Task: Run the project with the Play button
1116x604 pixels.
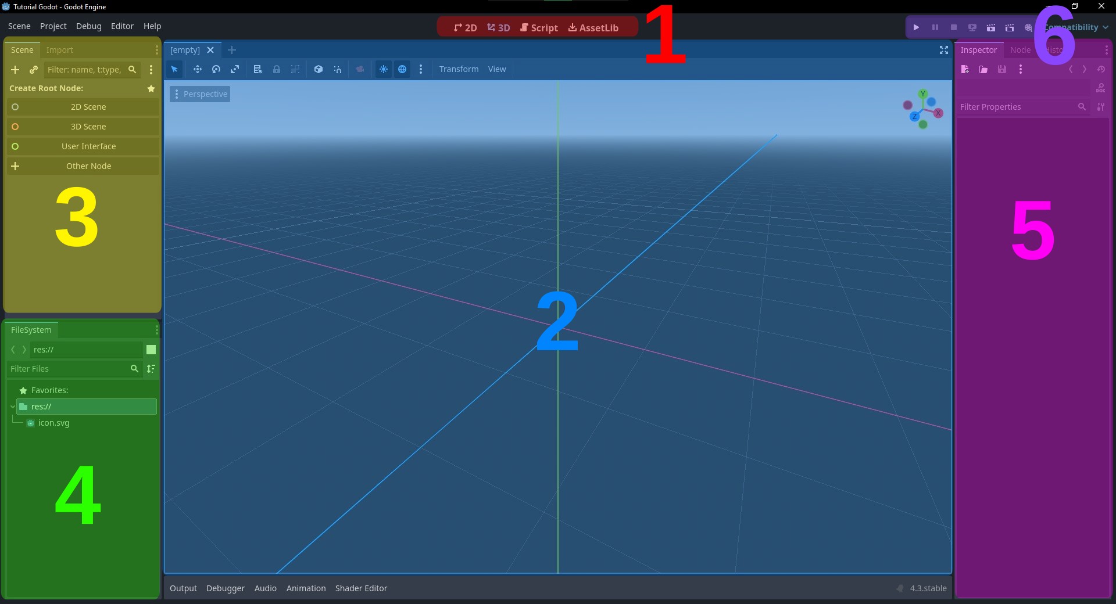Action: (x=916, y=27)
